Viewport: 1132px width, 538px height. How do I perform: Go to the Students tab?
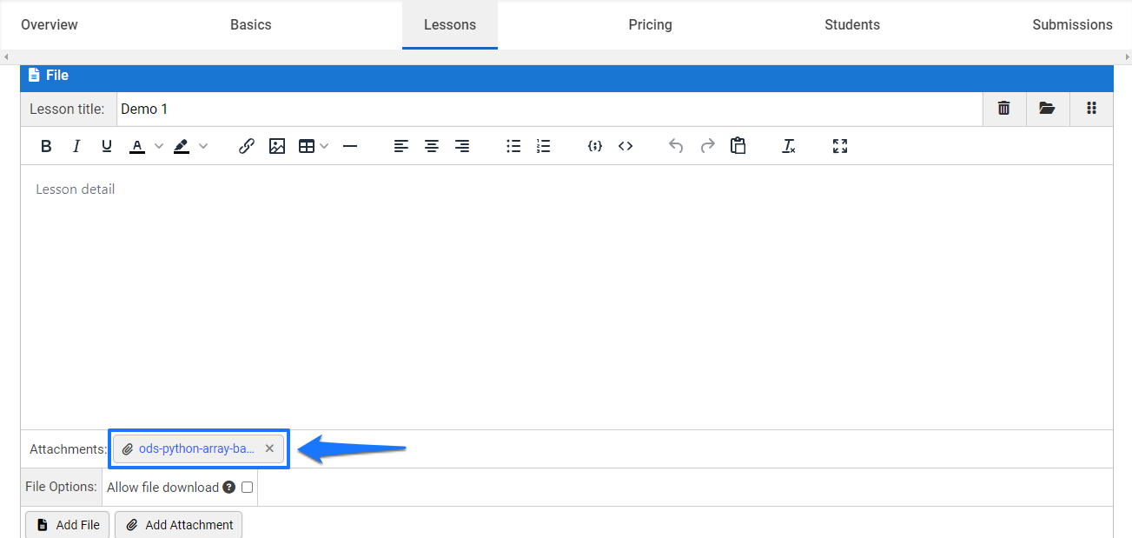pyautogui.click(x=852, y=25)
